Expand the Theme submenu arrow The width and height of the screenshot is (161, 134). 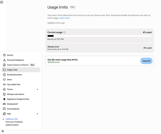[x=38, y=89]
